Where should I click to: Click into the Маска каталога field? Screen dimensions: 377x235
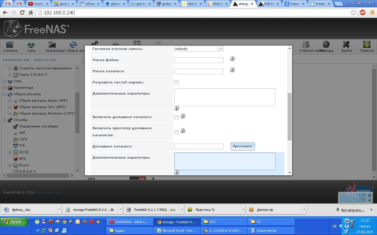pyautogui.click(x=199, y=71)
